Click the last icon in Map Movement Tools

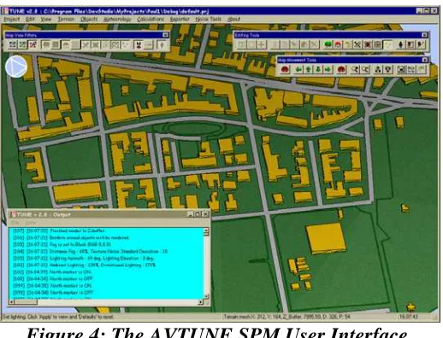pos(422,69)
